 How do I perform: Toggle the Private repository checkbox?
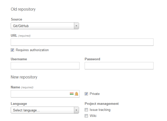[86, 94]
